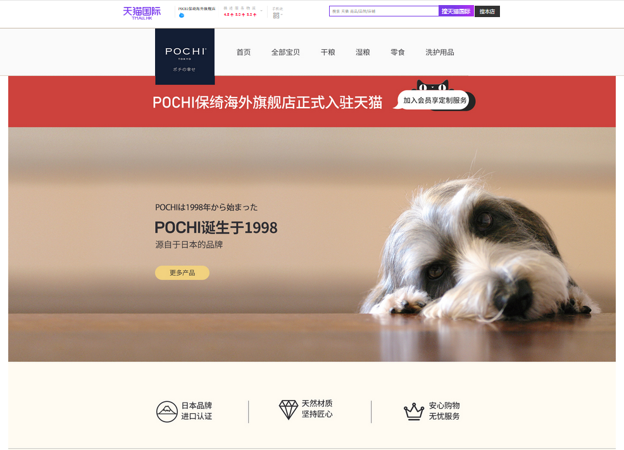Image resolution: width=624 pixels, height=450 pixels.
Task: Expand the arrow beside the QR code
Action: coord(282,15)
